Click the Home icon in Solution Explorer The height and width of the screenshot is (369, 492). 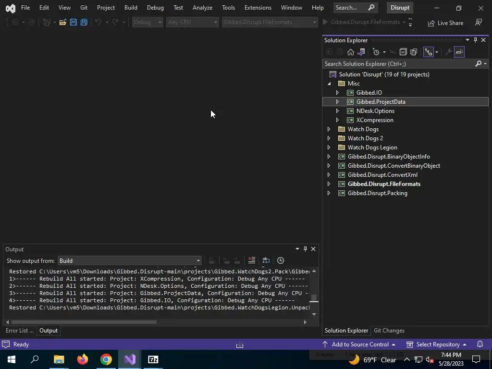pyautogui.click(x=350, y=52)
